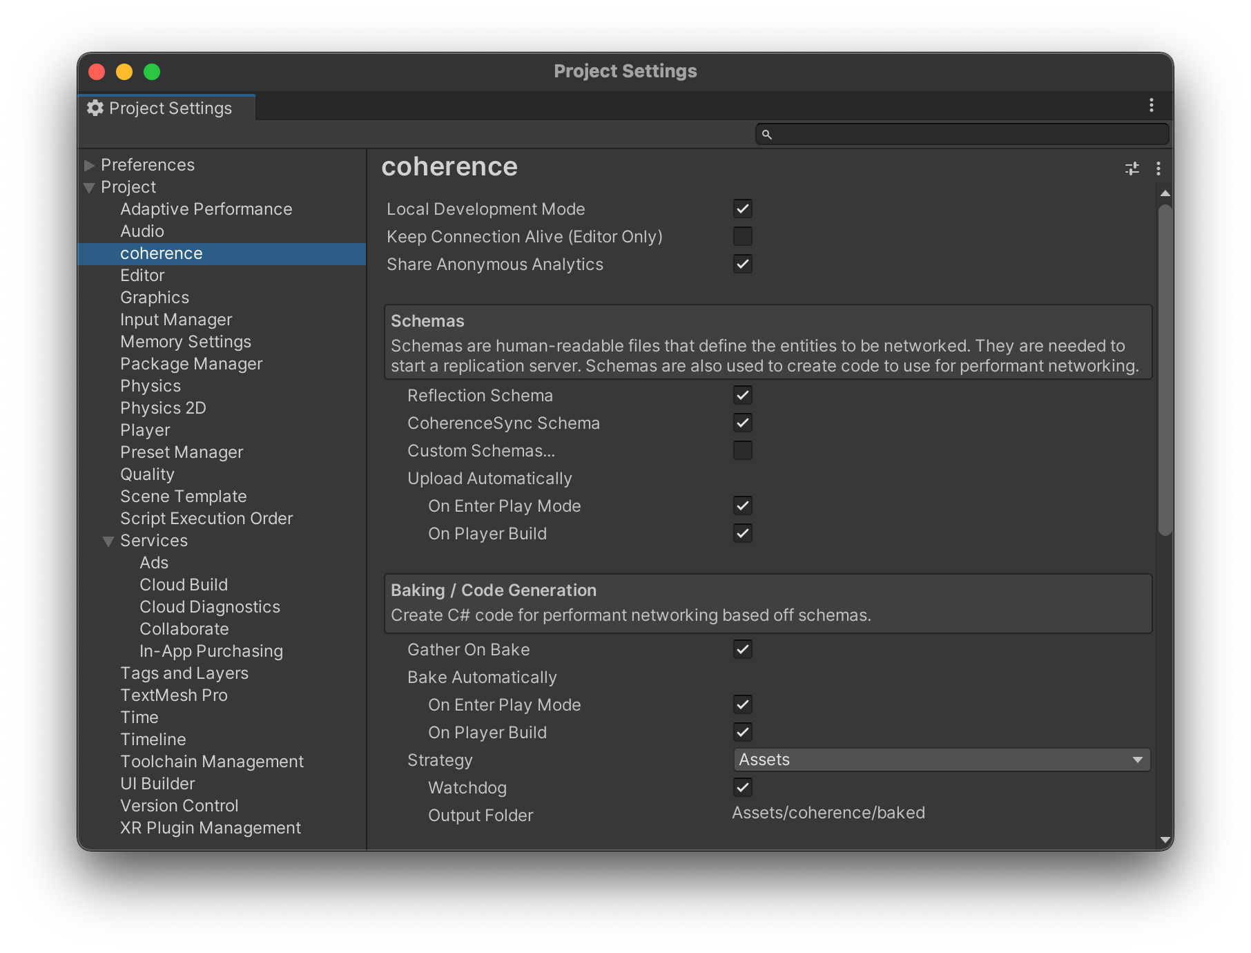
Task: Click the scroll up arrow
Action: tap(1165, 193)
